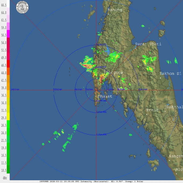Click the Phangnga city label
This screenshot has width=183, height=183.
coord(113,73)
